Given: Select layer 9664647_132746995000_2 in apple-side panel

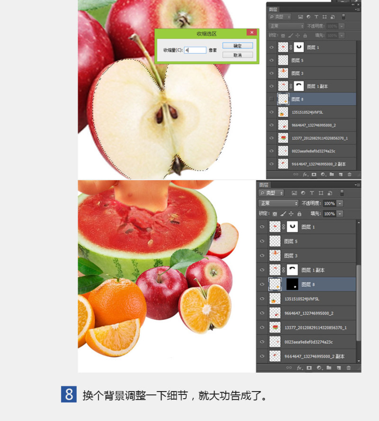Looking at the screenshot, I should click(x=311, y=125).
